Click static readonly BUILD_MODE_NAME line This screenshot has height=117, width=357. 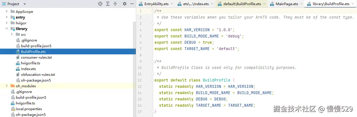click(216, 93)
